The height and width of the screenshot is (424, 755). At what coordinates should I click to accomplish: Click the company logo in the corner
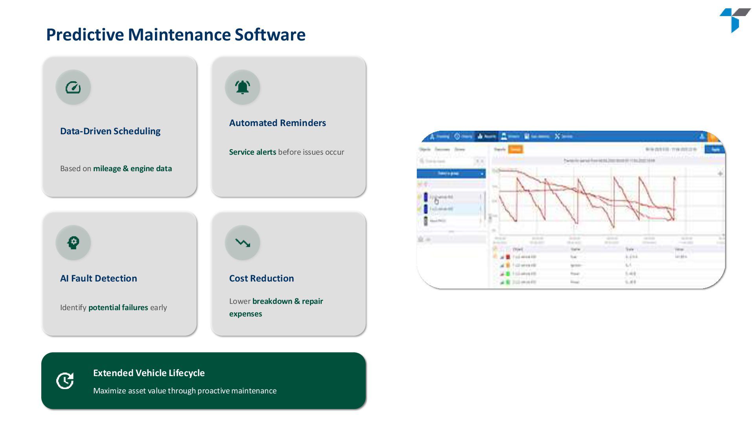point(734,20)
